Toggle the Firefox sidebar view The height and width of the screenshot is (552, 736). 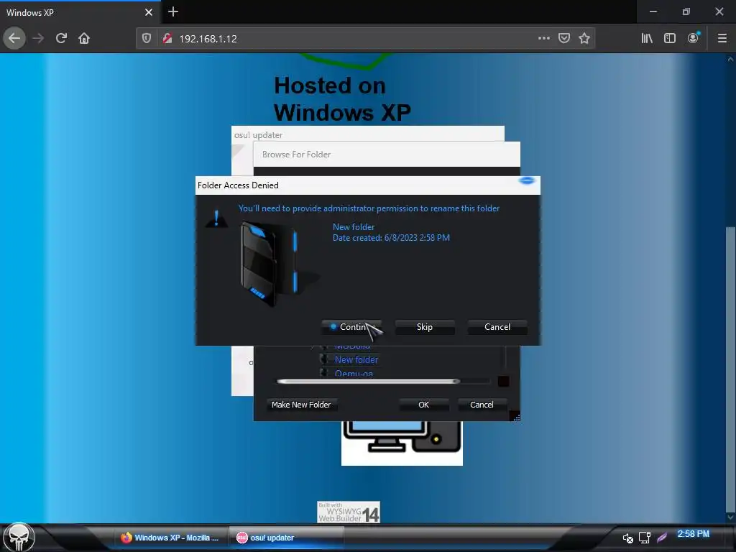pos(670,38)
